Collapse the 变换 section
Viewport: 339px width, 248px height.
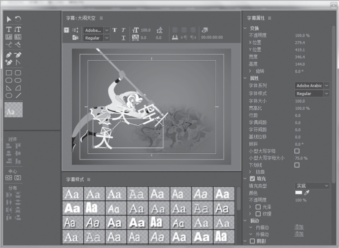click(245, 28)
